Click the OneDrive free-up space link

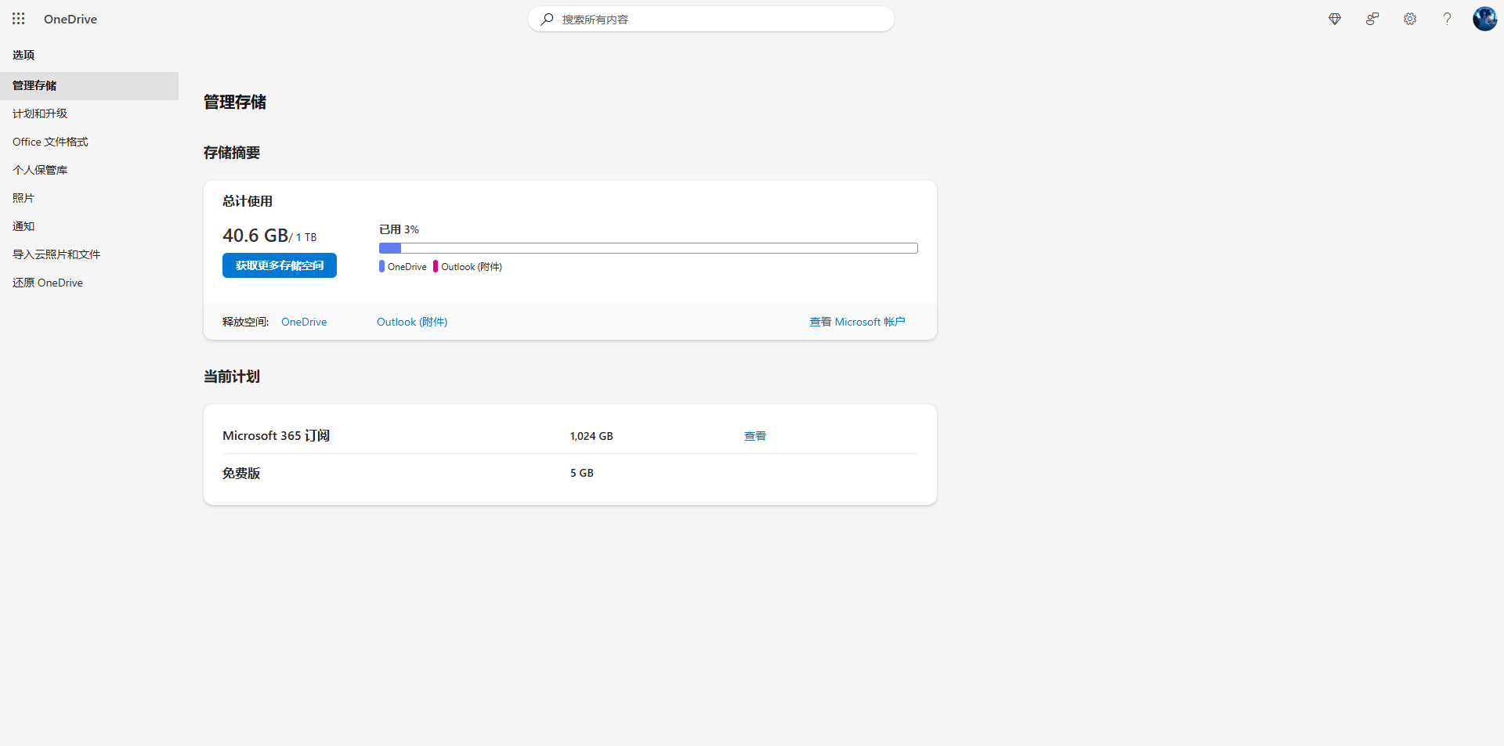coord(304,322)
